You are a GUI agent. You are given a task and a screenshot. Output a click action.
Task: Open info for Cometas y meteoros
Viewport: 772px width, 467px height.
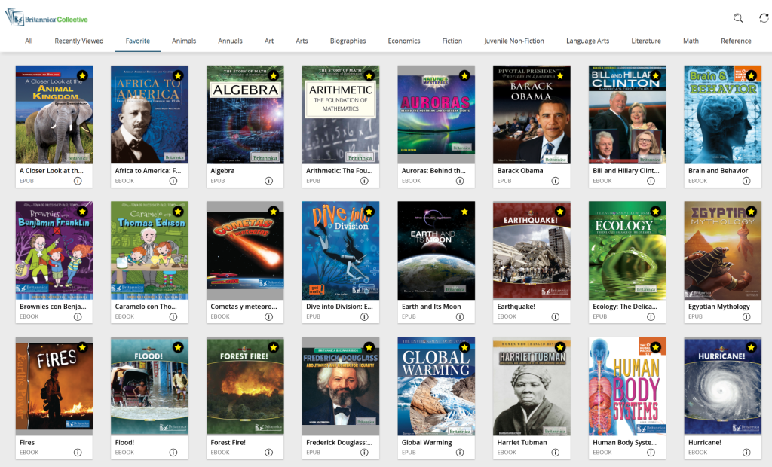[269, 316]
